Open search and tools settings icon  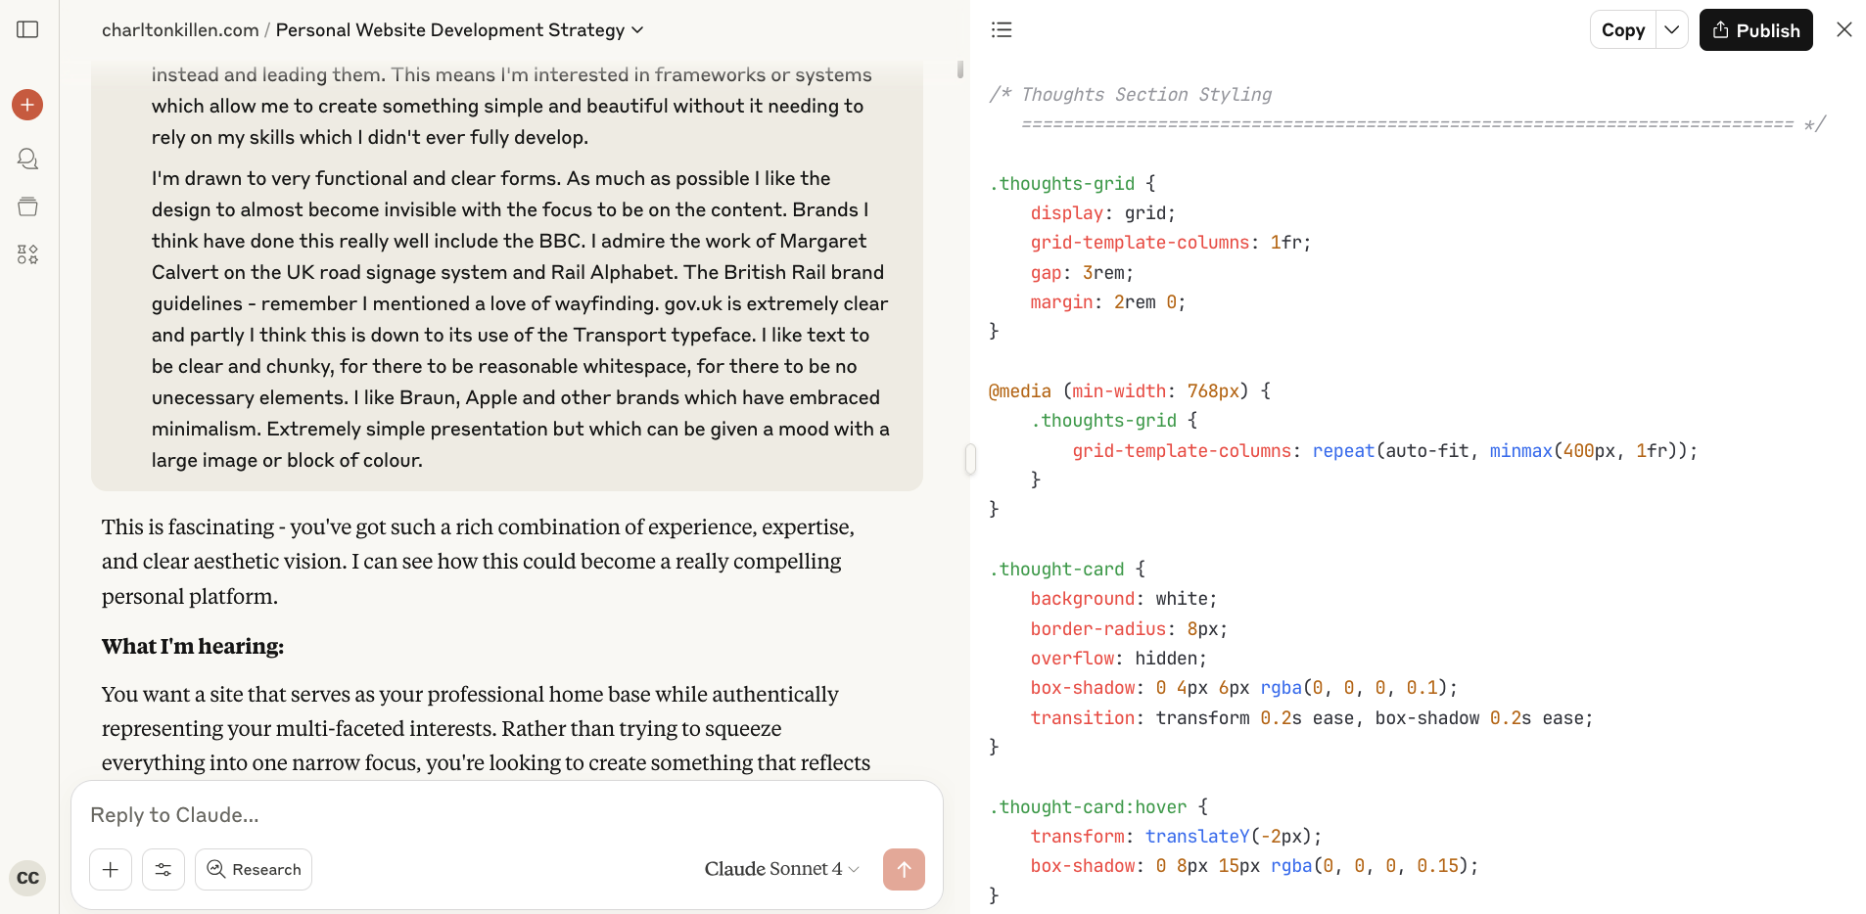pos(163,869)
